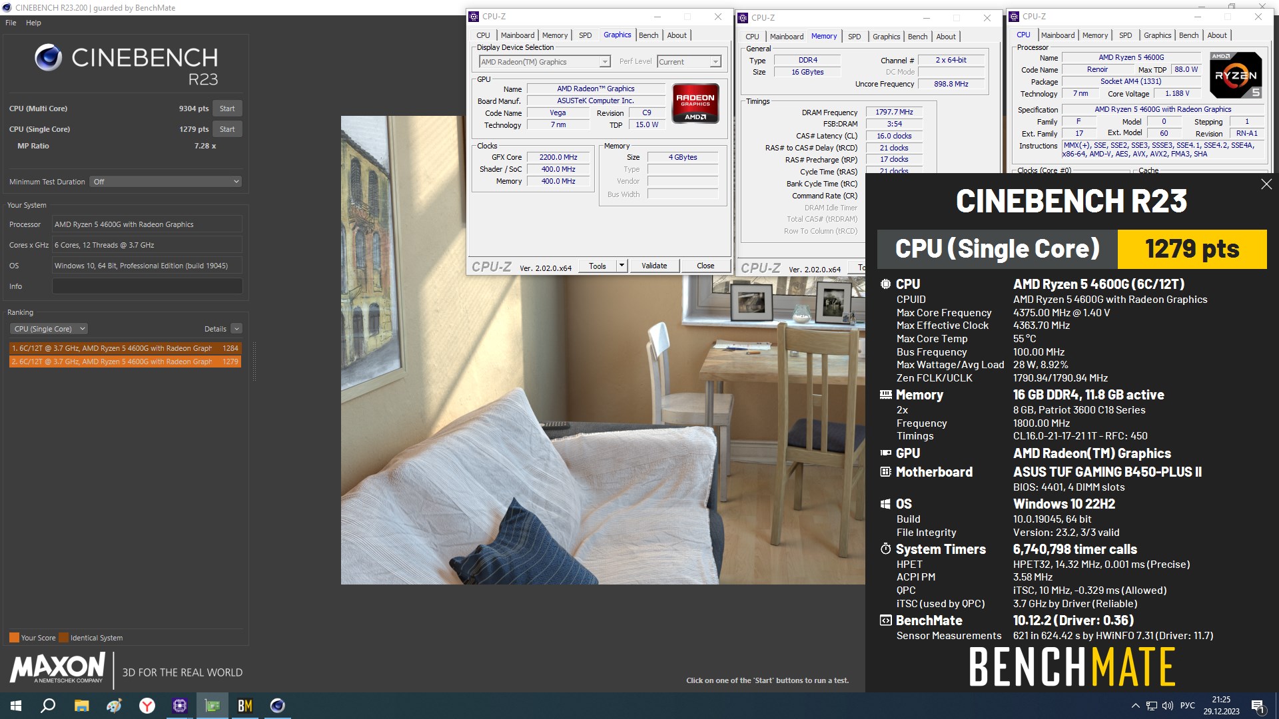Open Tools dropdown arrow in CPU-Z Graphics
The height and width of the screenshot is (719, 1279).
point(622,266)
